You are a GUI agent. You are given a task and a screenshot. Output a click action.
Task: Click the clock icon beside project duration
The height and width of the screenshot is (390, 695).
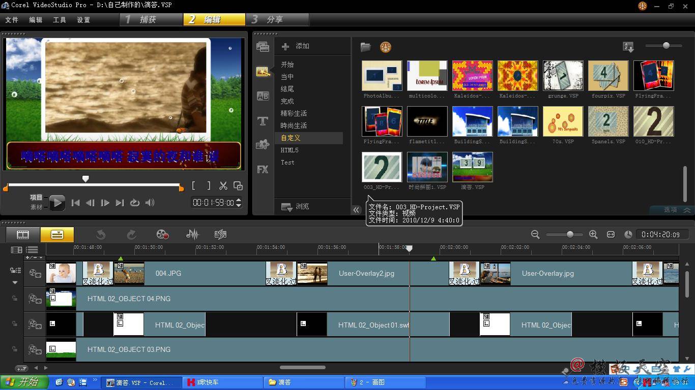(628, 235)
